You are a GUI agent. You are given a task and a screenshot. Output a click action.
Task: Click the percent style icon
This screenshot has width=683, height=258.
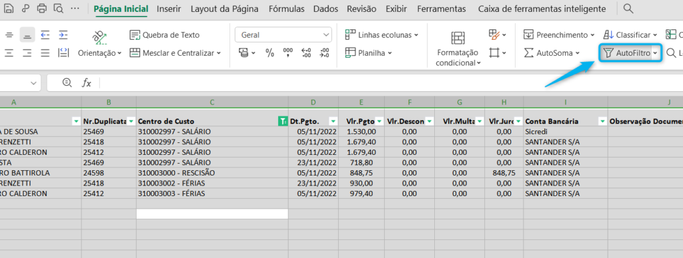point(270,53)
